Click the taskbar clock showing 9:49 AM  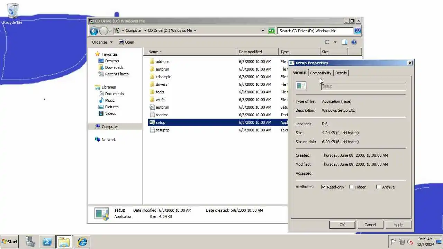coord(425,242)
